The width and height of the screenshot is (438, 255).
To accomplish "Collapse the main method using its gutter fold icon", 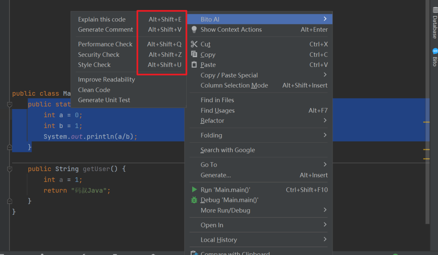I will click(x=9, y=105).
